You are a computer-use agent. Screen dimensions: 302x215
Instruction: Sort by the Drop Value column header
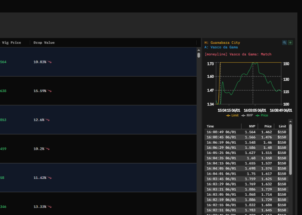pos(44,43)
